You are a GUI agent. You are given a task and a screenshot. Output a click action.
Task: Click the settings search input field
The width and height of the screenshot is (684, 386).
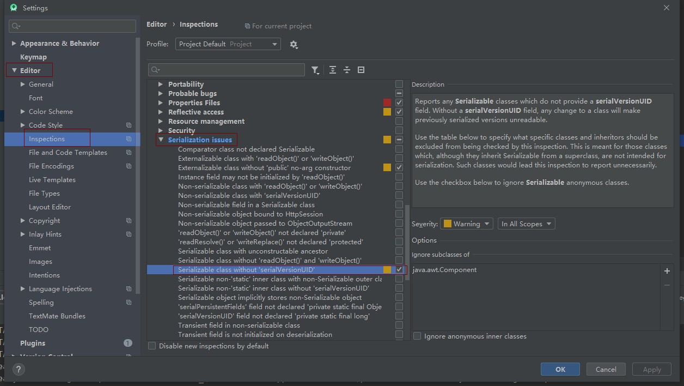(x=72, y=26)
